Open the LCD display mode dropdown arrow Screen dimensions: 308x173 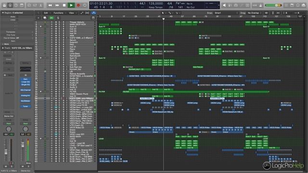(218, 5)
